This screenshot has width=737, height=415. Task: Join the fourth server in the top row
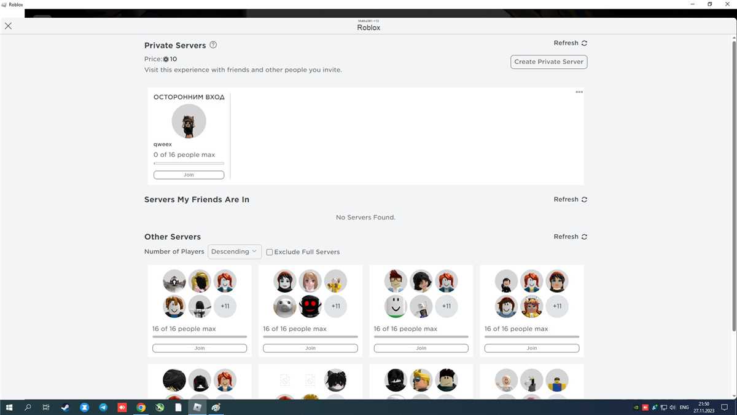pos(532,348)
